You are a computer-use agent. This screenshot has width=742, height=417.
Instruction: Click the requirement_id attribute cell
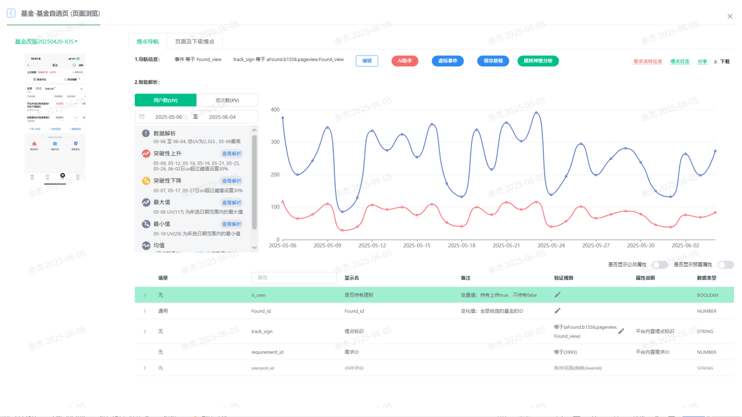coord(267,352)
